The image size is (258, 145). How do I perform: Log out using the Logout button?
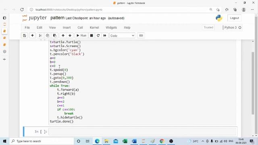pyautogui.click(x=234, y=18)
